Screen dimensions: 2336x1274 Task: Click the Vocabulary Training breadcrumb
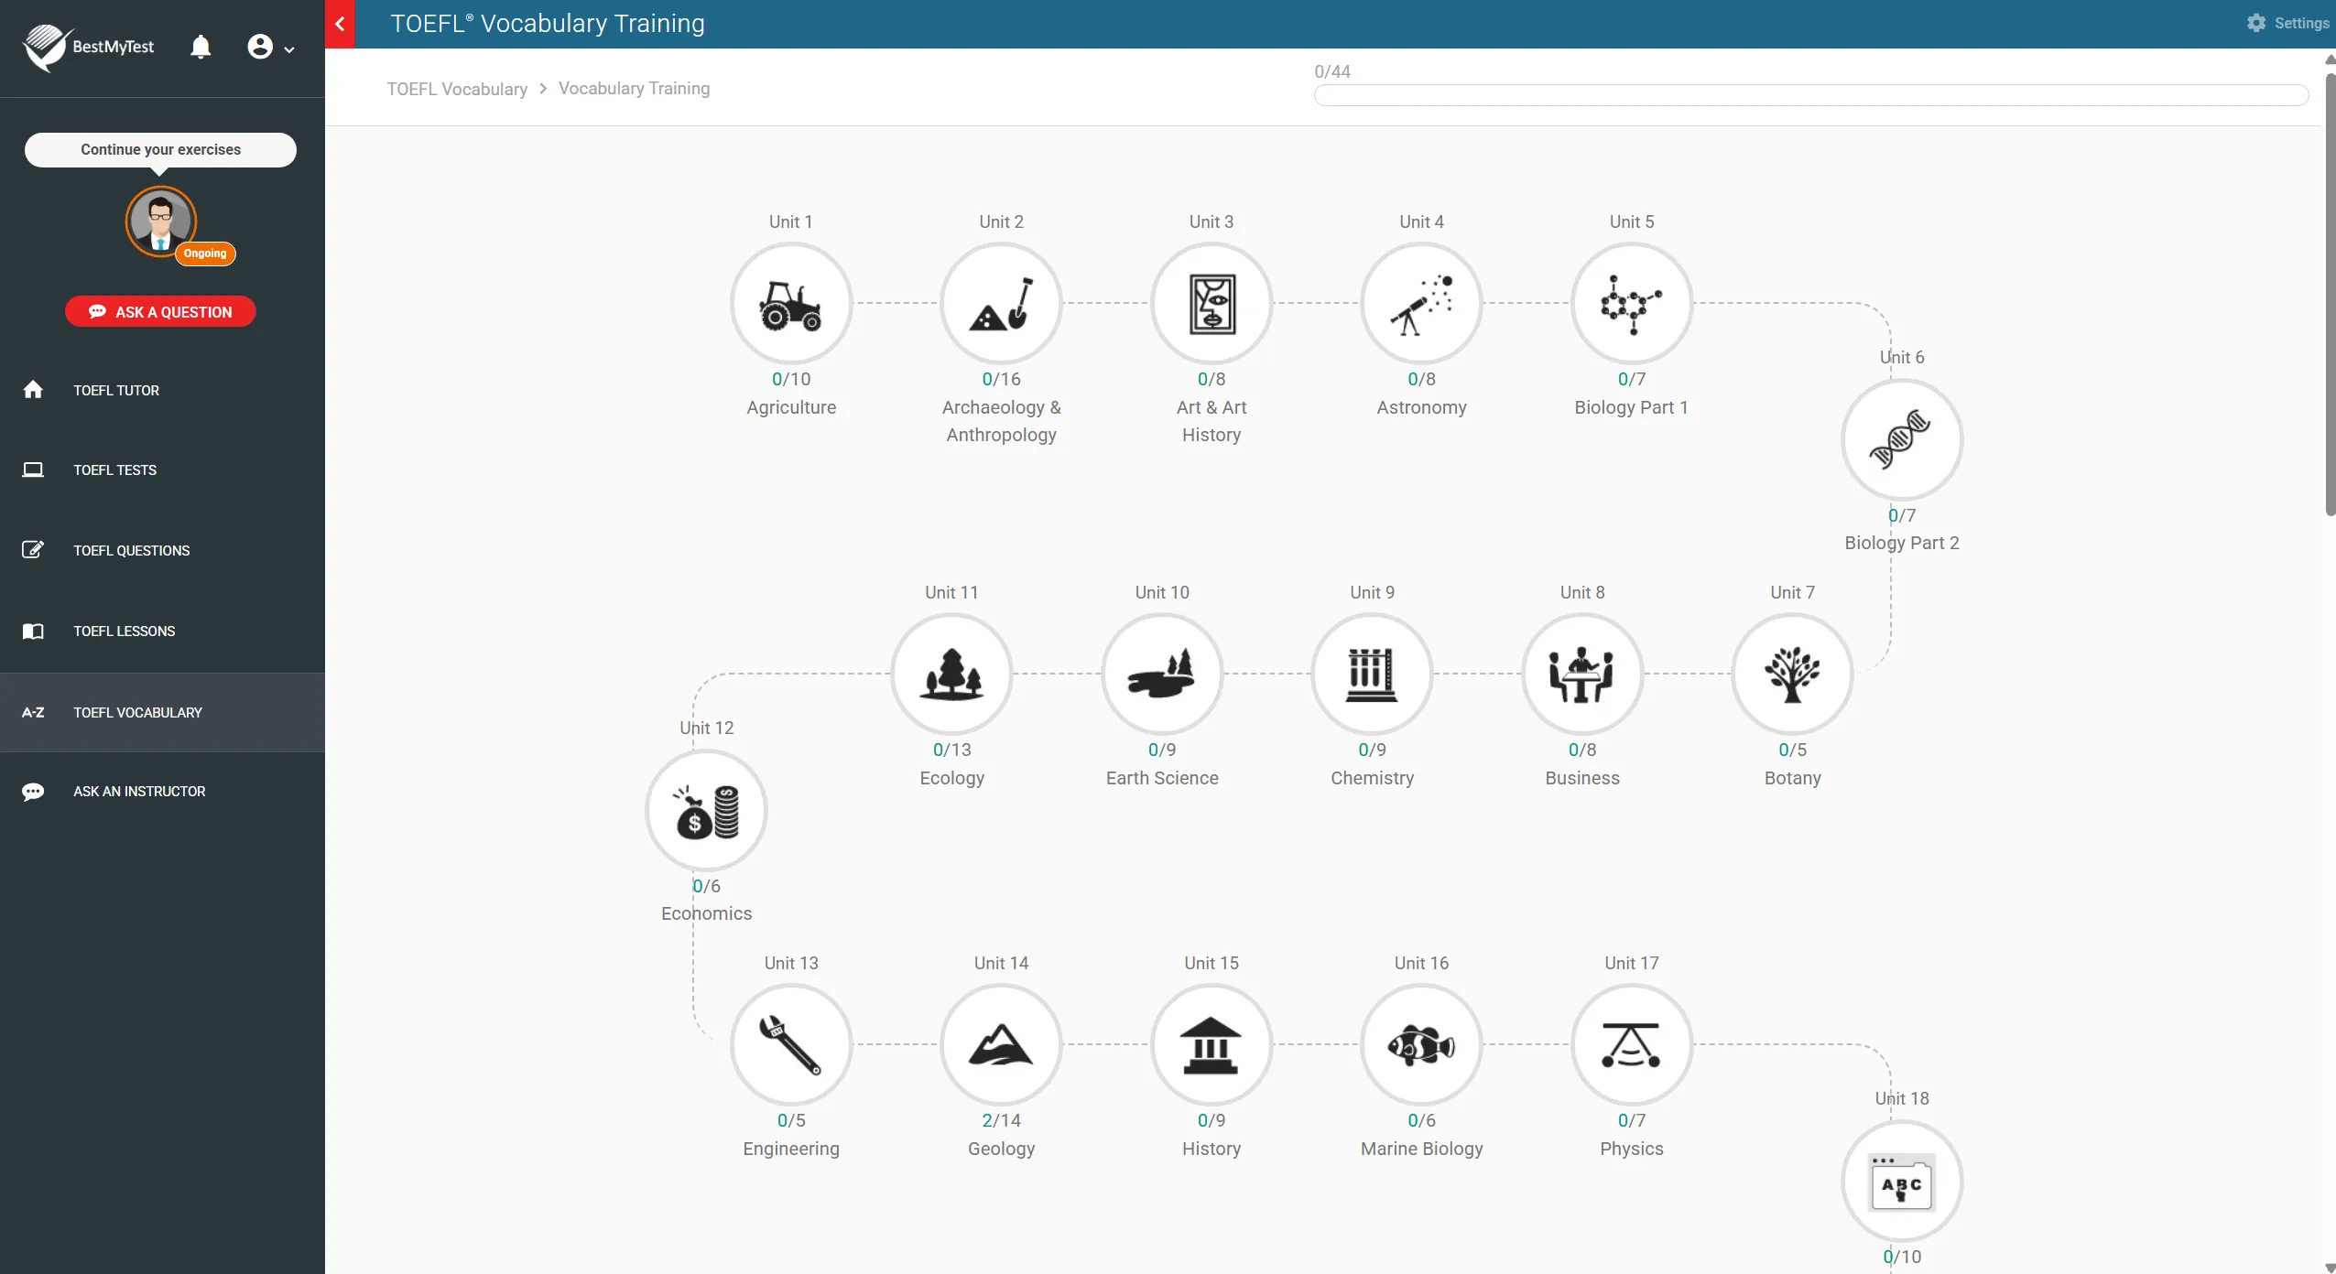[x=634, y=88]
